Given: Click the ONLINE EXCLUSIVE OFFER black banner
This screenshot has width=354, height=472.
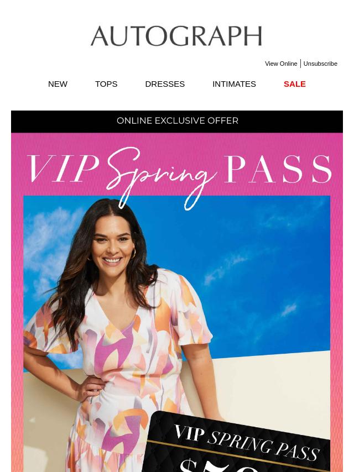Looking at the screenshot, I should (177, 121).
